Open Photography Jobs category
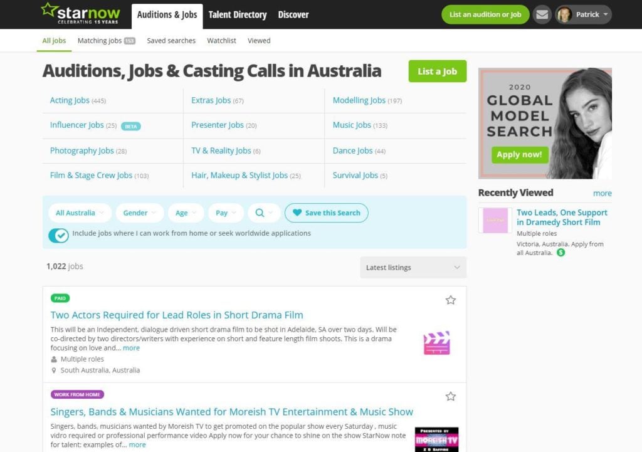642x452 pixels. (x=82, y=150)
